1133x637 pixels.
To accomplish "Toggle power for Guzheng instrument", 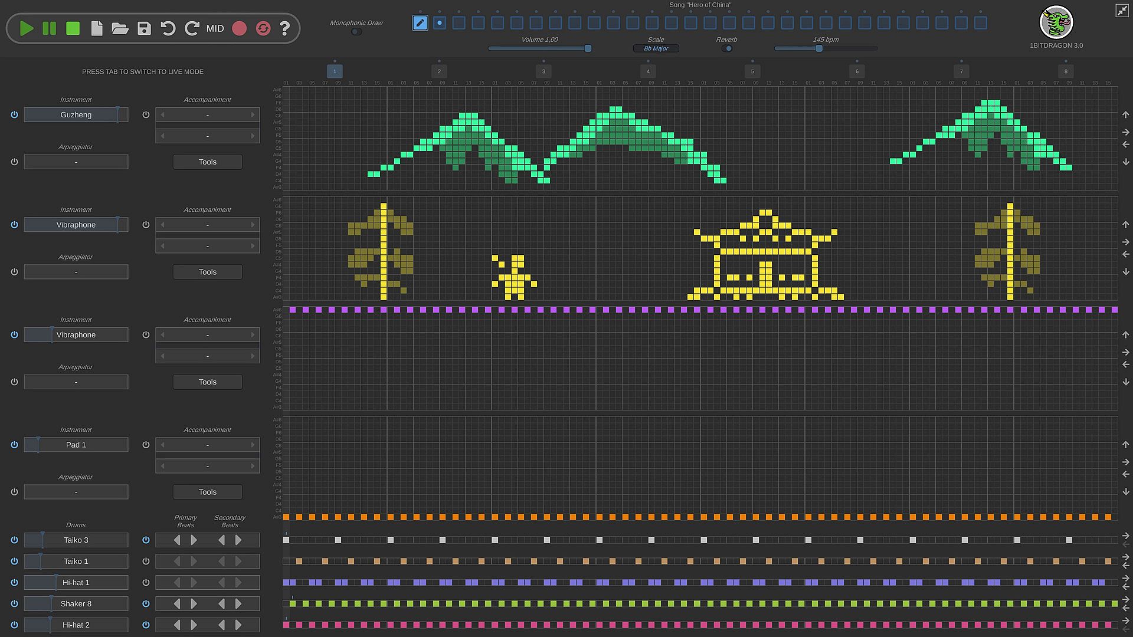I will tap(14, 114).
